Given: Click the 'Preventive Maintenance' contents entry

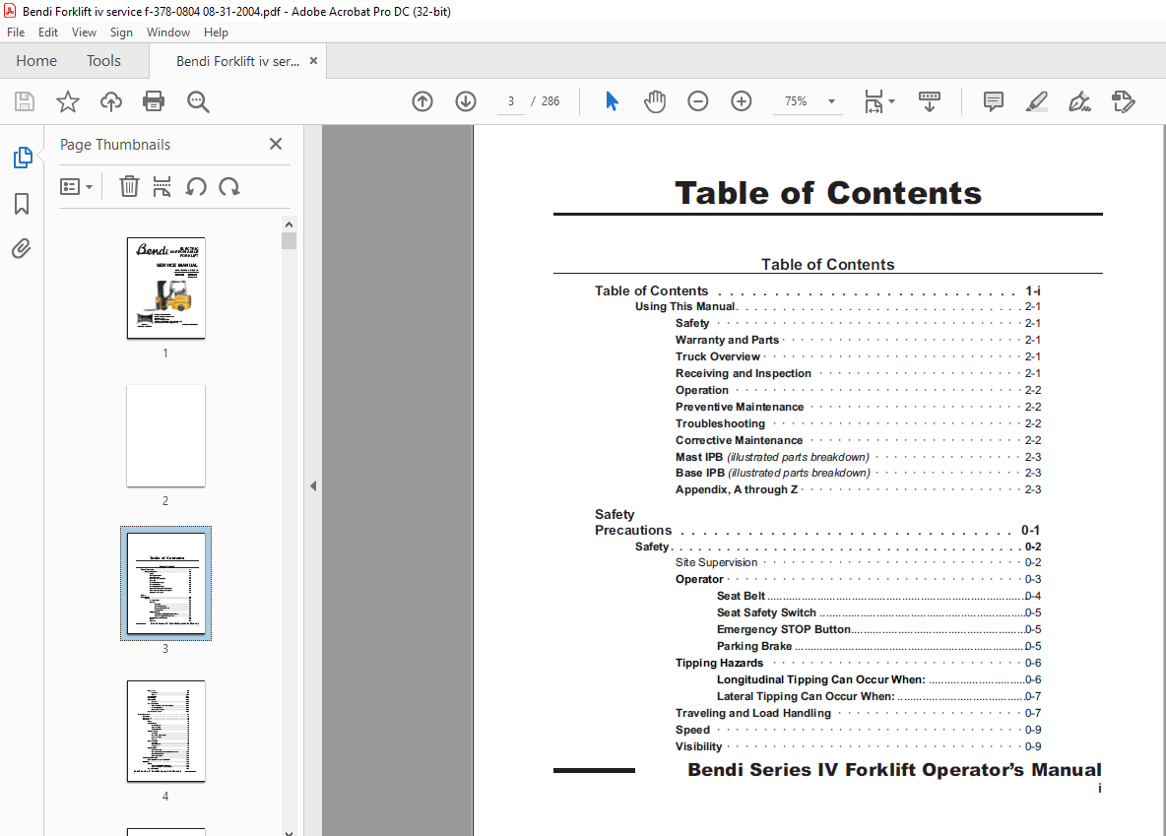Looking at the screenshot, I should (740, 407).
